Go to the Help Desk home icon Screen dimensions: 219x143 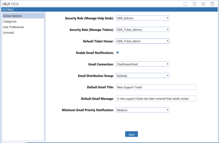click(x=185, y=4)
